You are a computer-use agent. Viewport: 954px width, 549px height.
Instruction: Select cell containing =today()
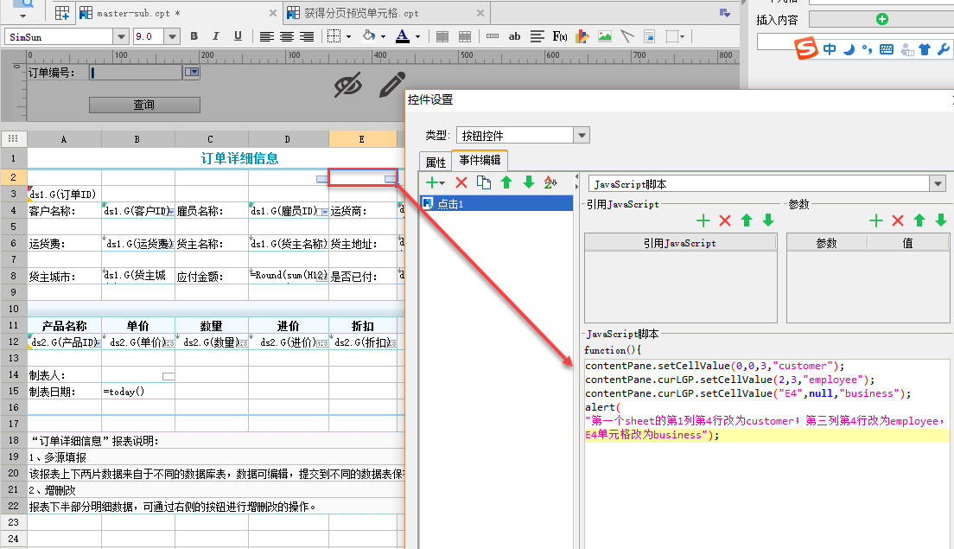[x=138, y=392]
